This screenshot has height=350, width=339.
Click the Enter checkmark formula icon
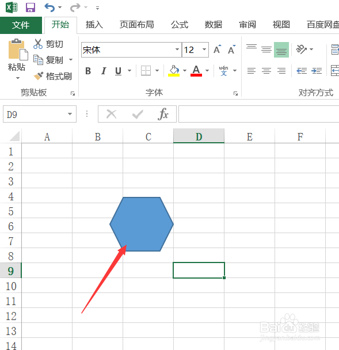point(138,115)
